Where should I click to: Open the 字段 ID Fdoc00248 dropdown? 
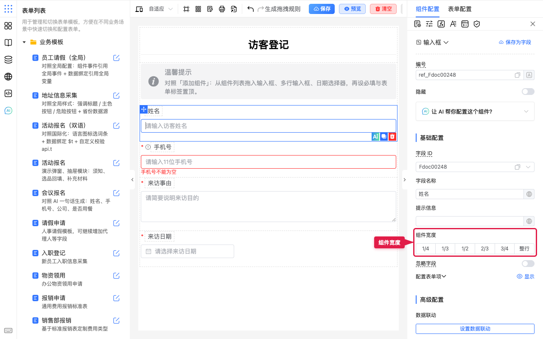[x=475, y=167]
